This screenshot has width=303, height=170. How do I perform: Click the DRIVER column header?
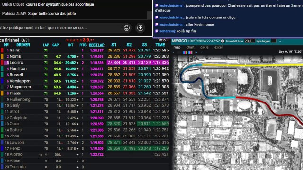tap(23, 45)
